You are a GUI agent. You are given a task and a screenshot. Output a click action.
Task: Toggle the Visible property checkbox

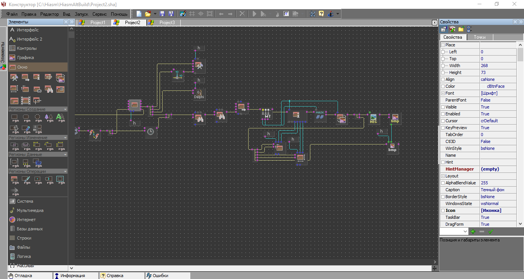pos(443,107)
